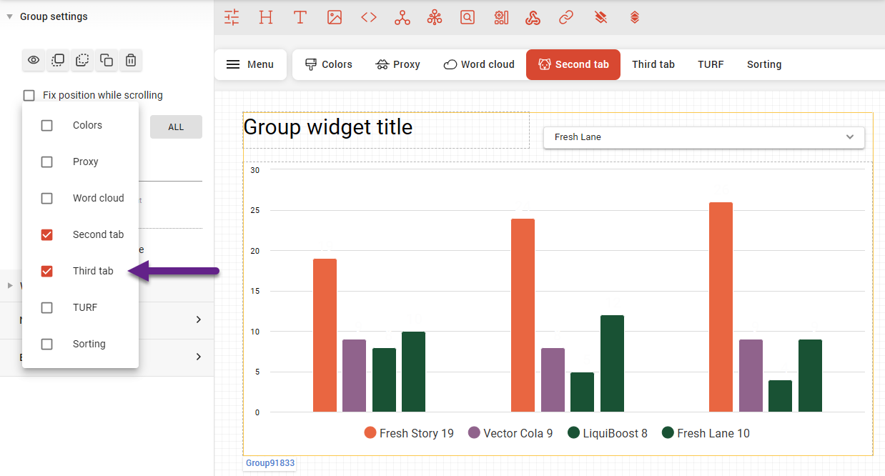Select the Heading widget icon
The width and height of the screenshot is (885, 476).
(x=265, y=16)
